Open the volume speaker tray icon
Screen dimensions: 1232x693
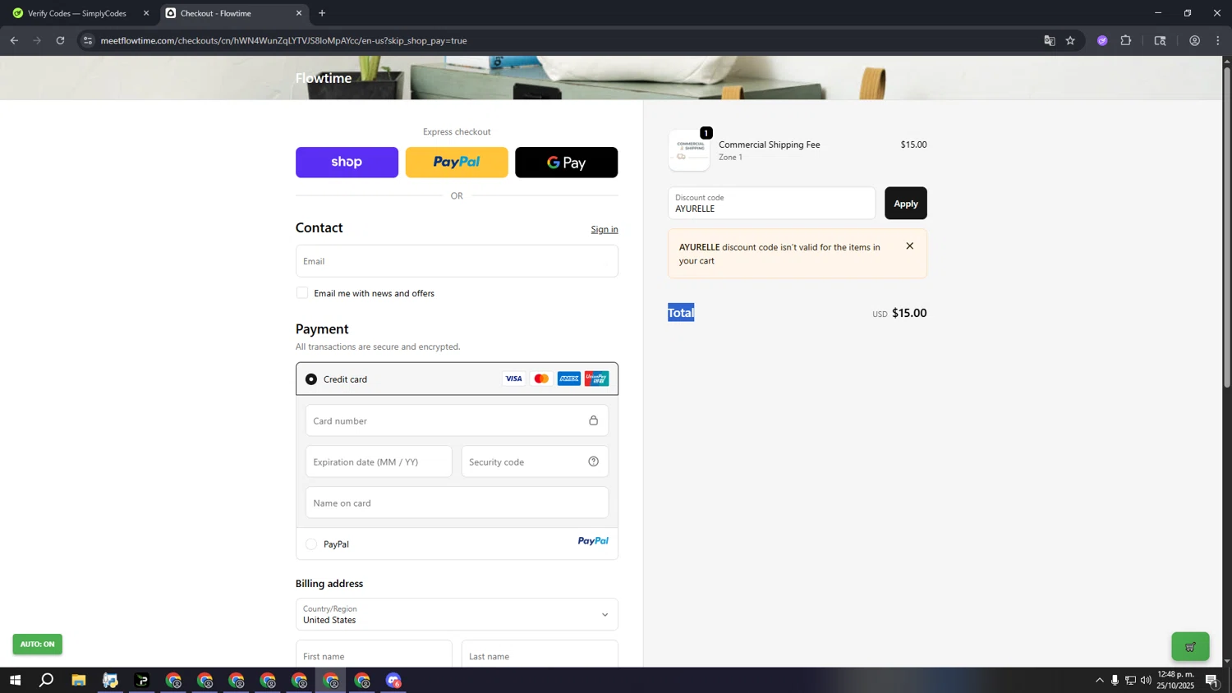click(1146, 681)
